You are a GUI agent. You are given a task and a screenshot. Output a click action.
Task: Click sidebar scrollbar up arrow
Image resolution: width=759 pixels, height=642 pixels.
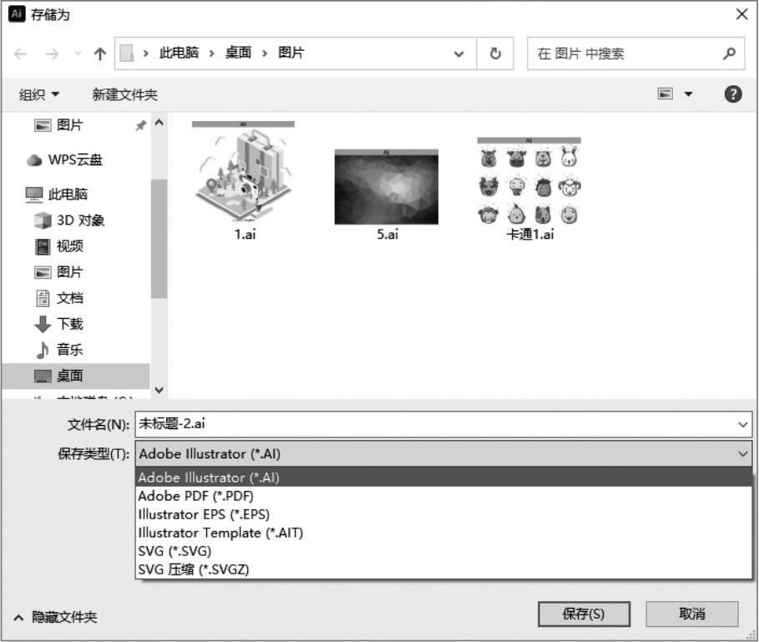pos(159,123)
